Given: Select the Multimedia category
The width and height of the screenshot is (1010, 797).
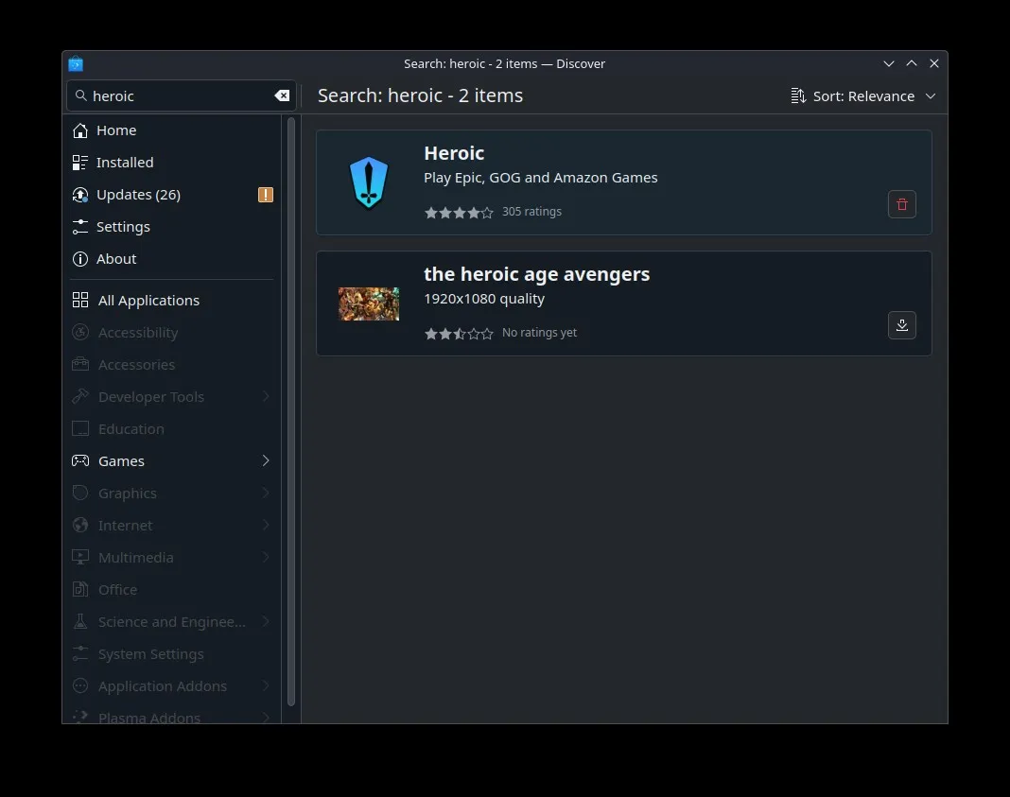Looking at the screenshot, I should (x=173, y=558).
